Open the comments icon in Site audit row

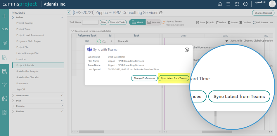104,41
